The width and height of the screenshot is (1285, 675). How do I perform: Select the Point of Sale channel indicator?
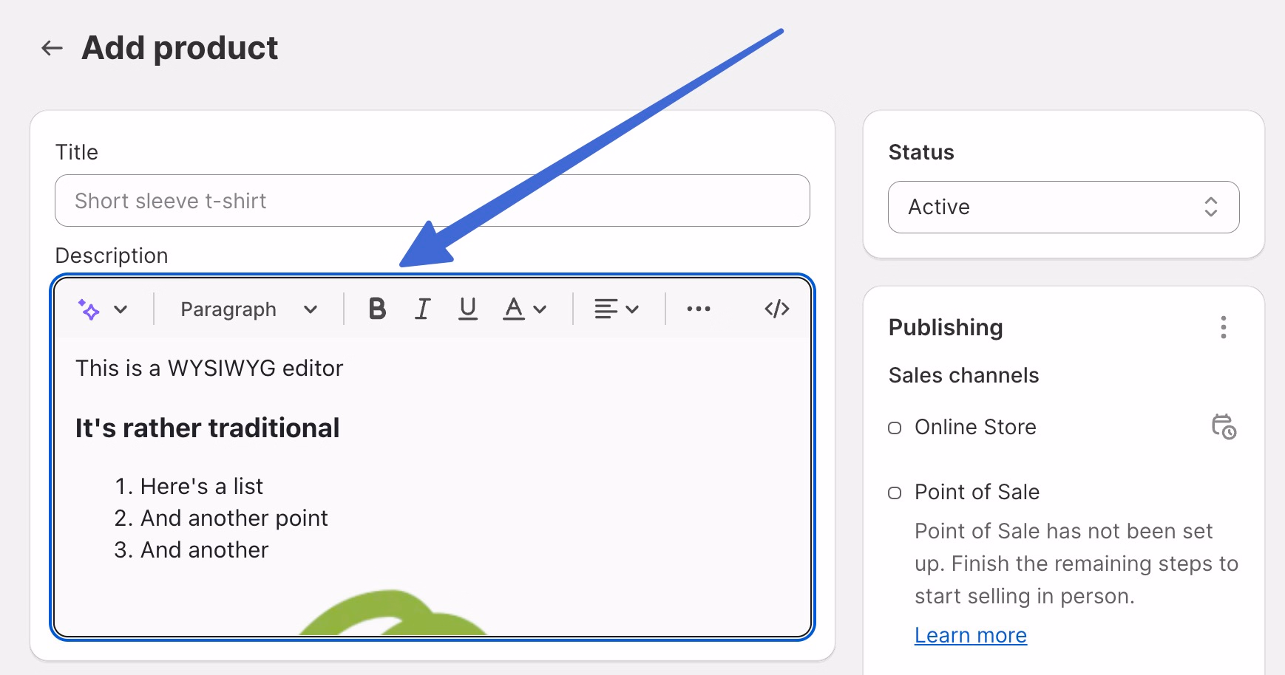click(x=895, y=493)
